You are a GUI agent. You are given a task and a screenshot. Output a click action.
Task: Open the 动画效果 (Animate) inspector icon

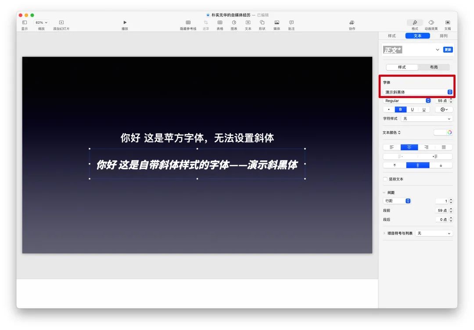[x=431, y=23]
